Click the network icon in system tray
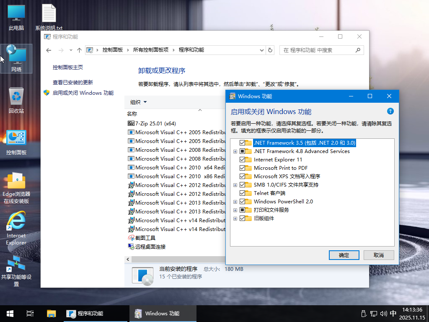 [373, 314]
